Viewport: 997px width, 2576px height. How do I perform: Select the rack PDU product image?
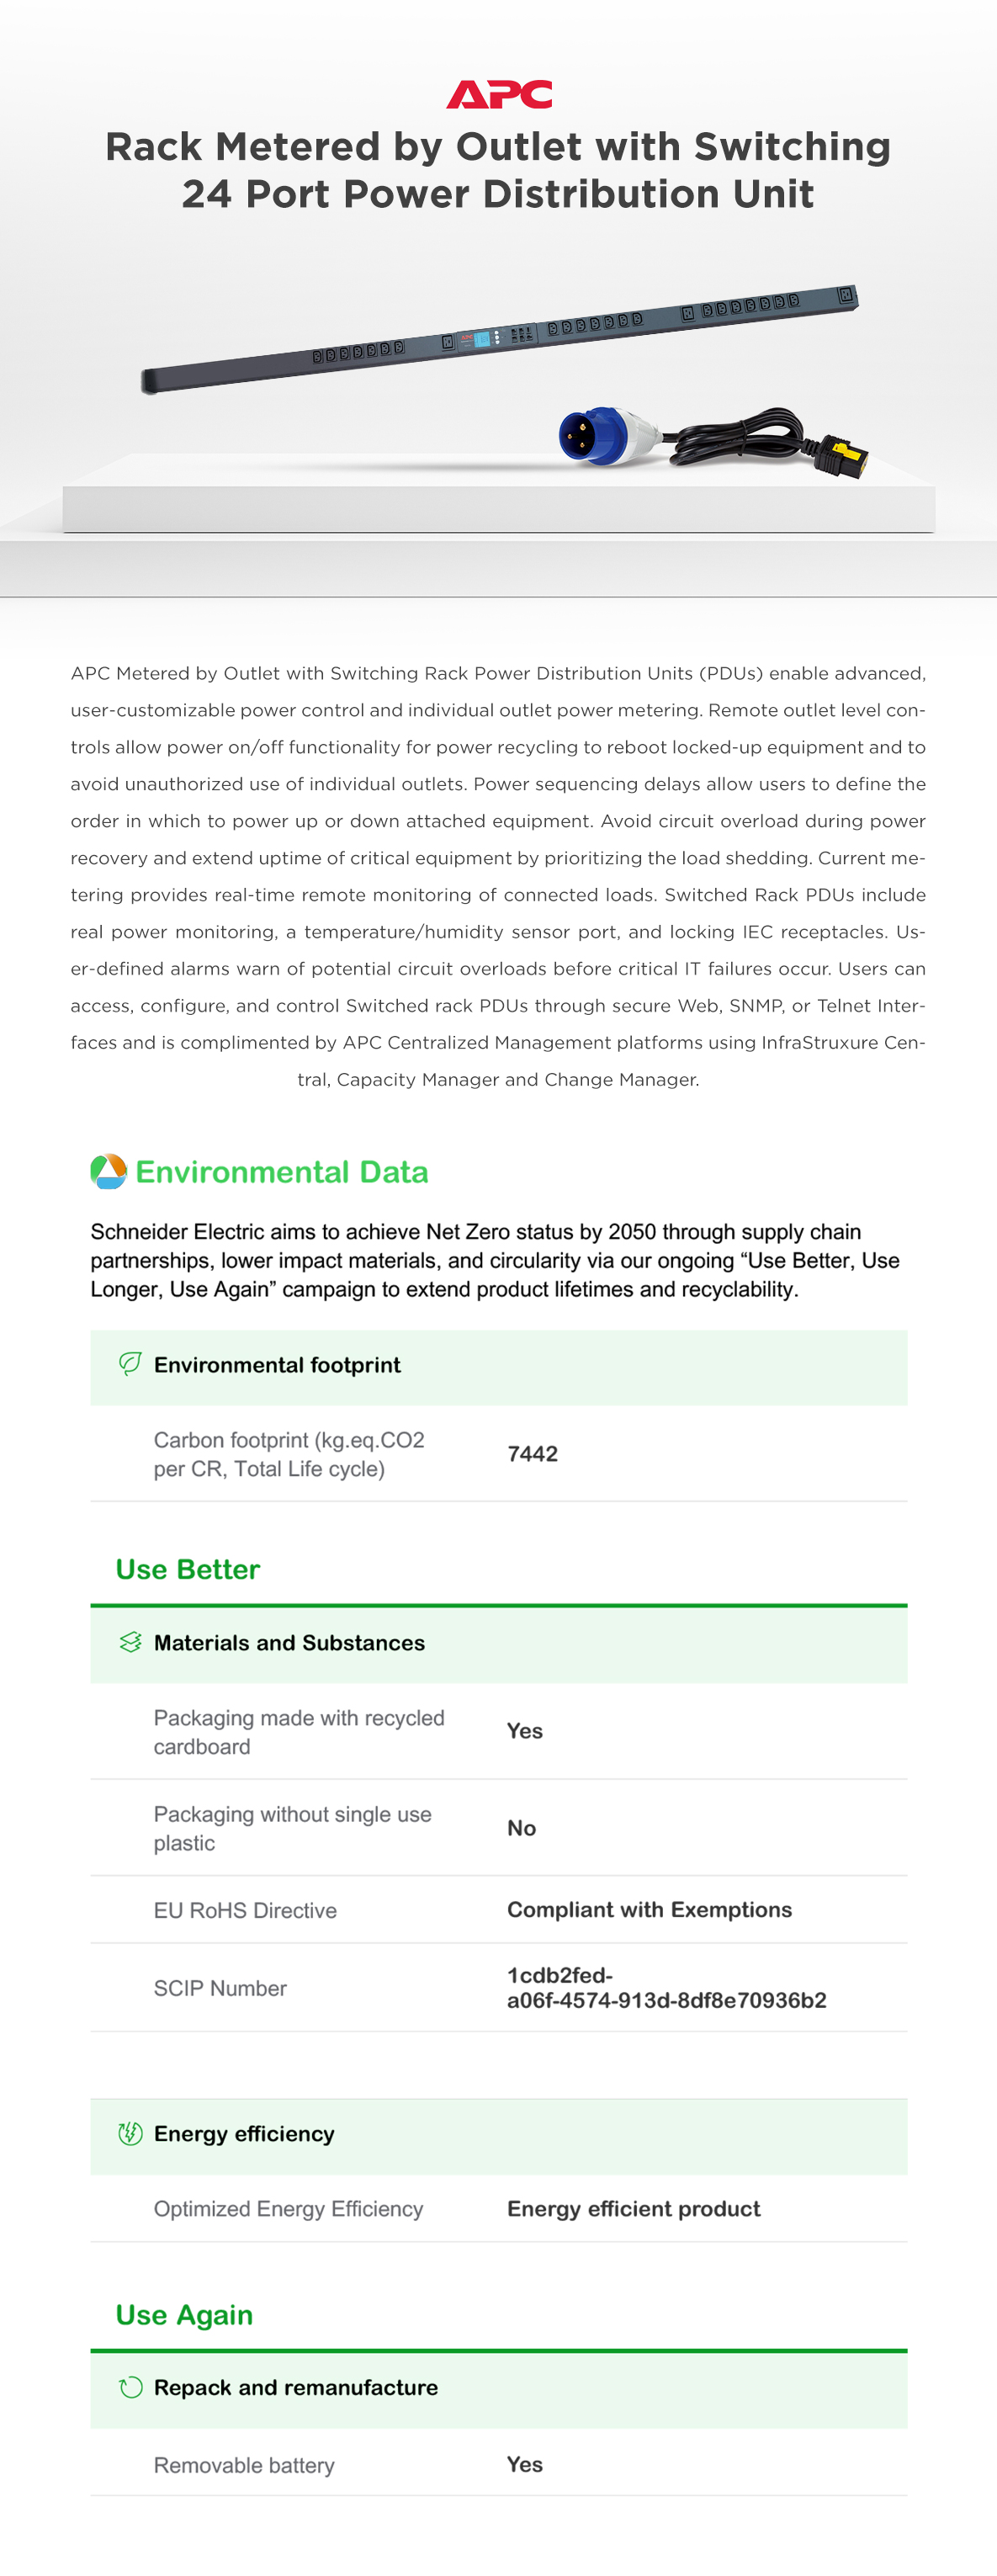(x=499, y=339)
